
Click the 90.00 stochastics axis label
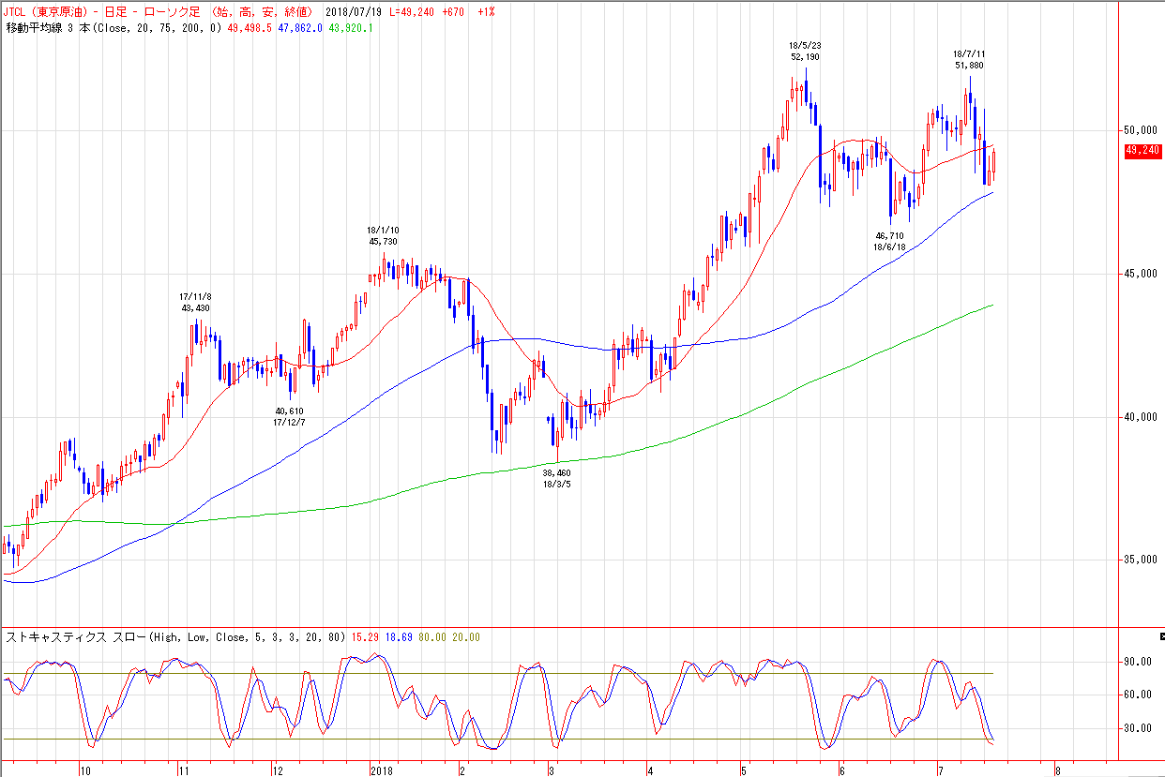click(x=1136, y=662)
